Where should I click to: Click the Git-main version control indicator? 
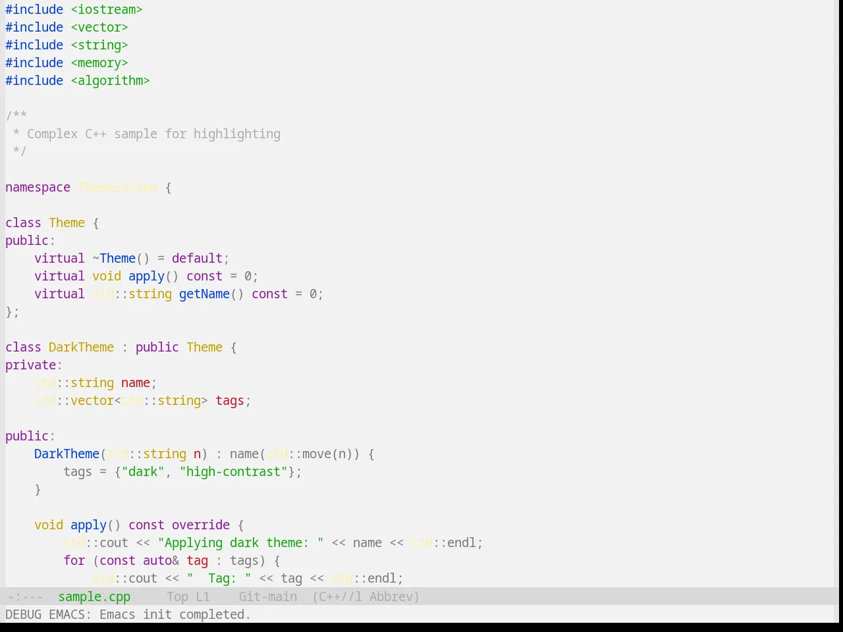click(x=267, y=596)
